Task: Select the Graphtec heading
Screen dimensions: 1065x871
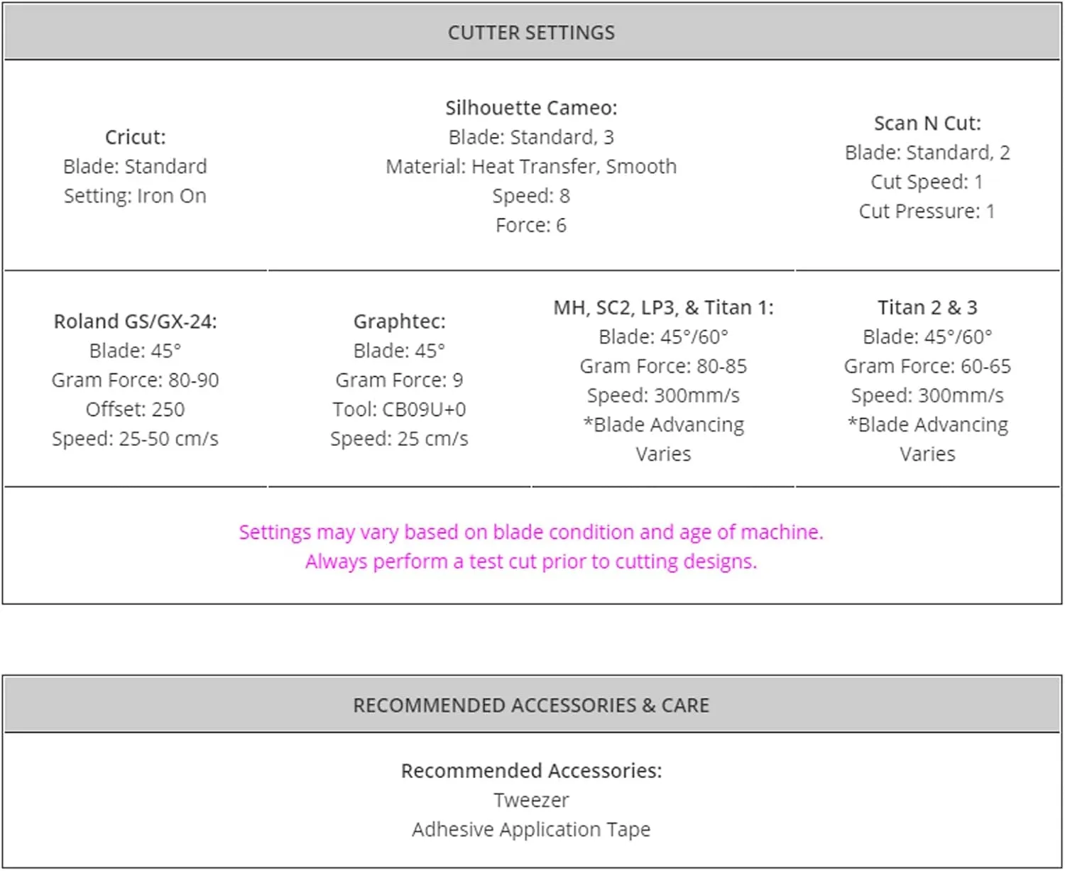Action: [x=399, y=322]
